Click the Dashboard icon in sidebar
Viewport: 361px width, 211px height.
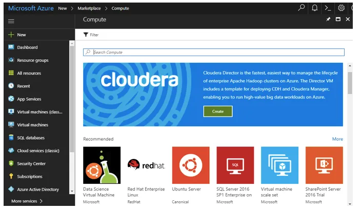tap(11, 47)
